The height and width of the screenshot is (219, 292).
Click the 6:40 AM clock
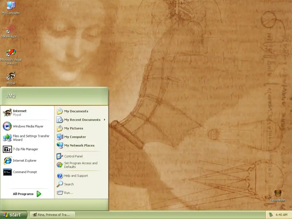tap(281, 215)
